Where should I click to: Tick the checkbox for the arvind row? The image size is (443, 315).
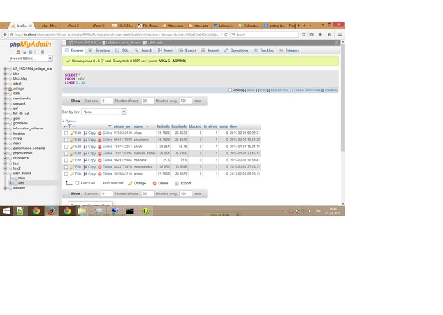(x=66, y=174)
